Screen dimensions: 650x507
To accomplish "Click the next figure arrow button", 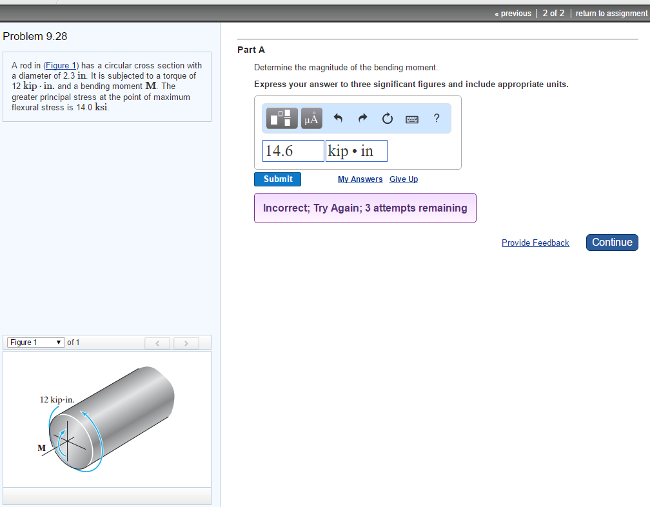I will coord(186,343).
